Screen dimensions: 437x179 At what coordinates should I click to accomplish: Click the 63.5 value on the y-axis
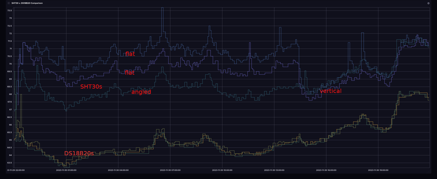(x=10, y=163)
